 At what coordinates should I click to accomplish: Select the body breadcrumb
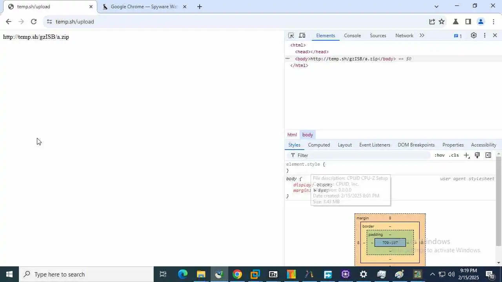(307, 135)
